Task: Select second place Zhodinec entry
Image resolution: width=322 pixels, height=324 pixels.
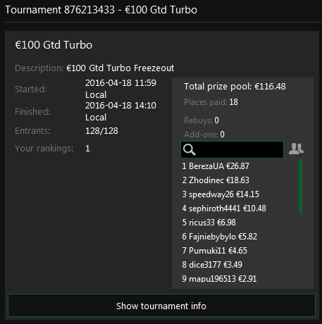Action: click(x=216, y=180)
